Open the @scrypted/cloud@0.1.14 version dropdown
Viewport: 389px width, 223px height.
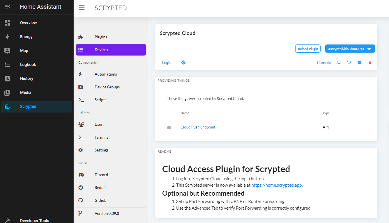350,49
